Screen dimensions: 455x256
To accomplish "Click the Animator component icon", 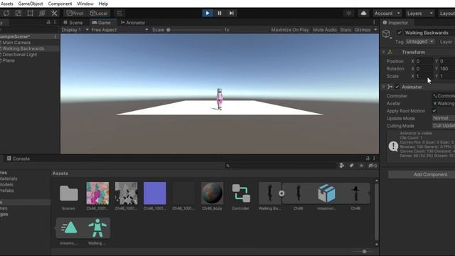I will tap(390, 87).
